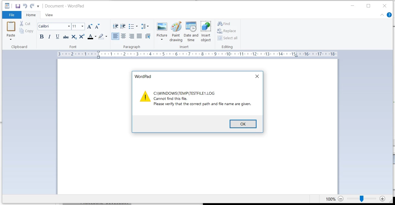Toggle Underline formatting
The height and width of the screenshot is (205, 395).
click(57, 36)
